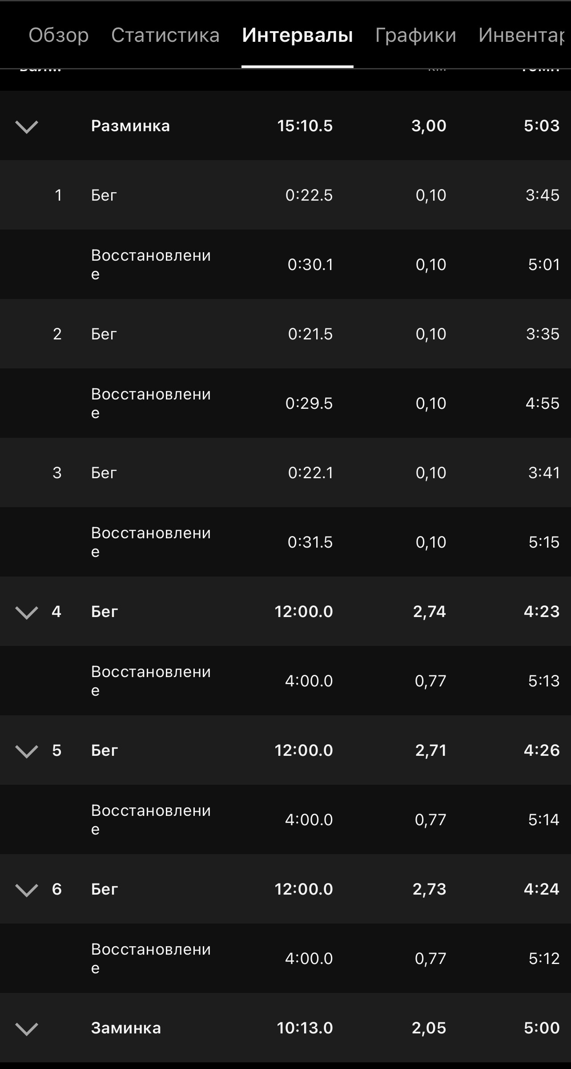This screenshot has width=571, height=1069.
Task: Select interval 1 Бег row
Action: 285,195
